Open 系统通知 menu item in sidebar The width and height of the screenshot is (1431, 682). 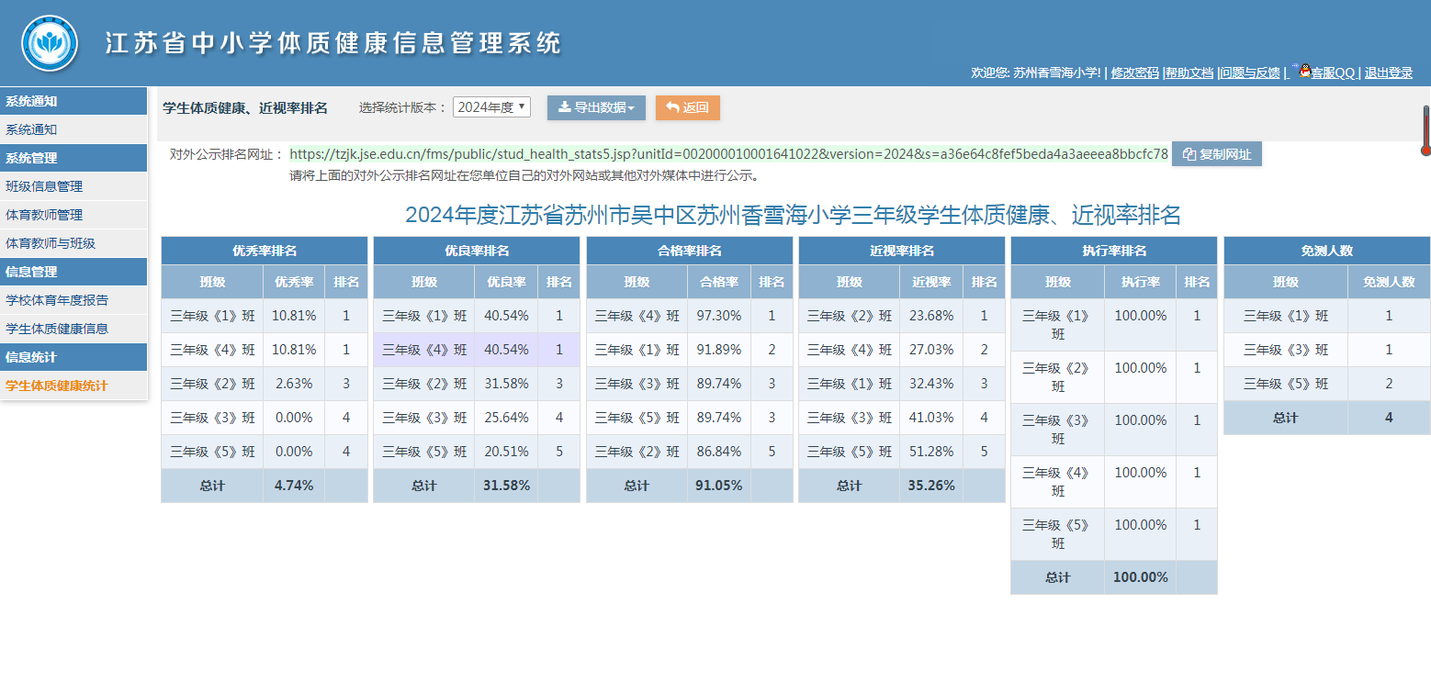pyautogui.click(x=73, y=129)
